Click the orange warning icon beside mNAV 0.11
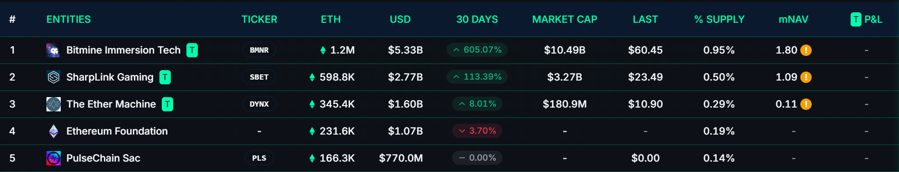The image size is (899, 172). [x=806, y=104]
